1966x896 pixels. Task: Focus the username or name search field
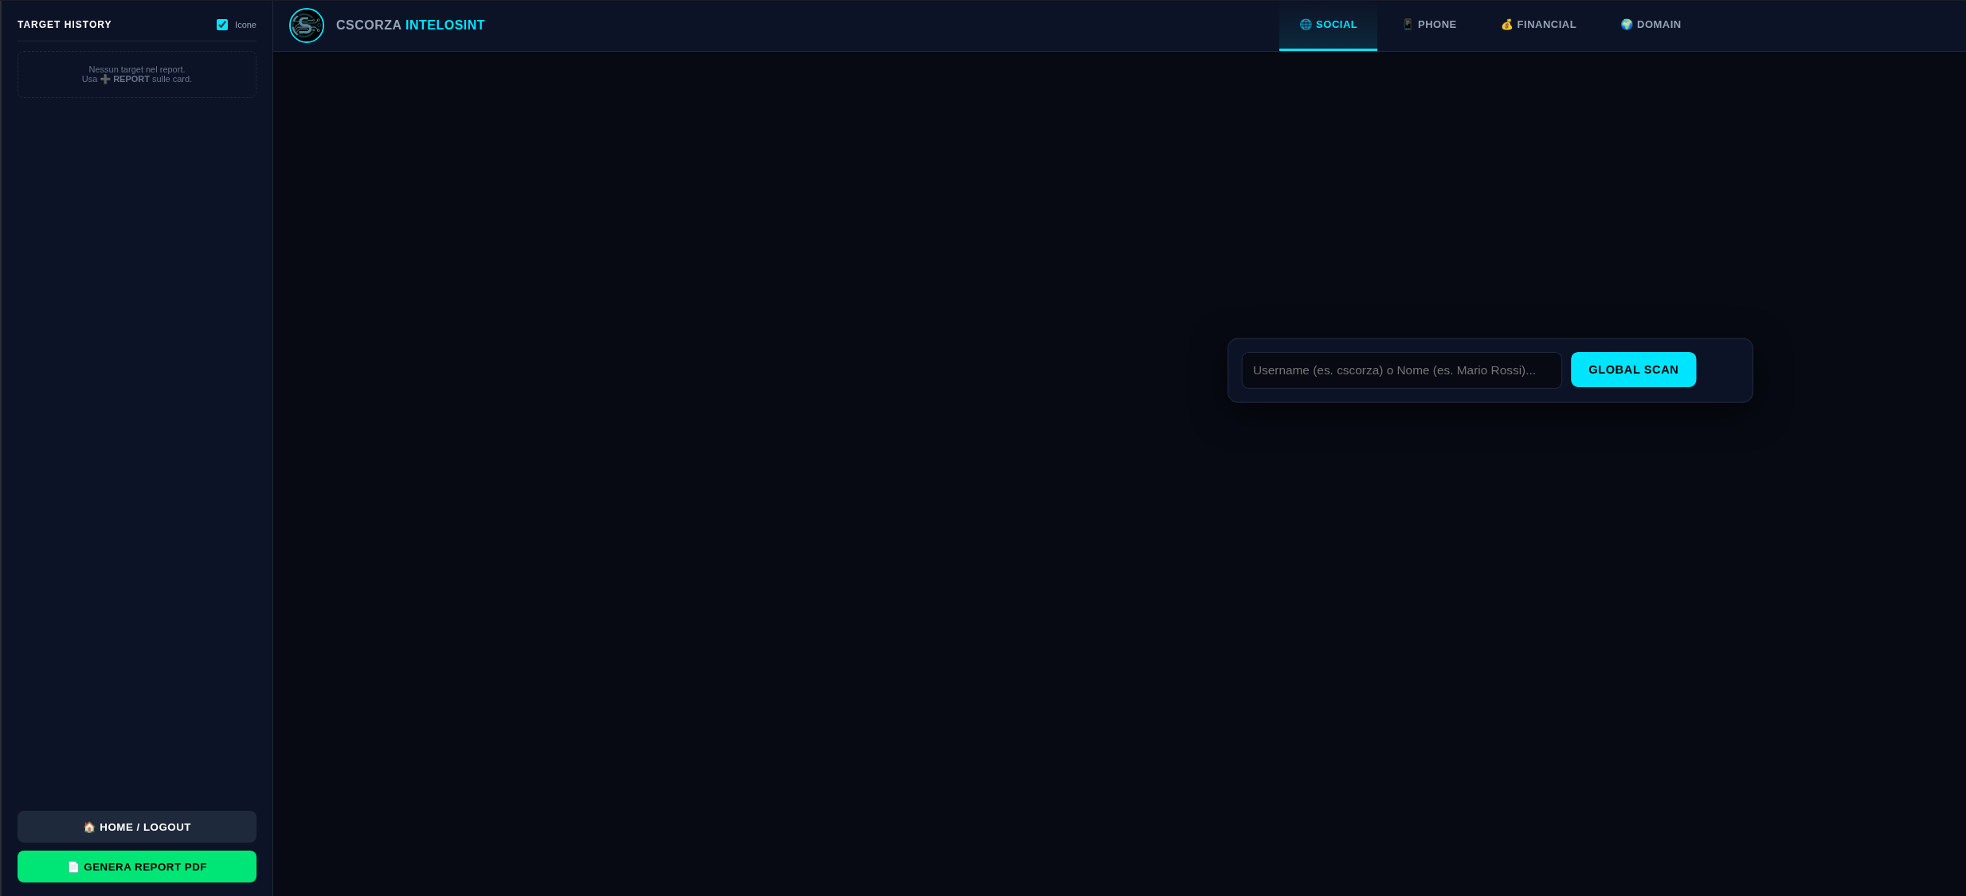click(1400, 370)
